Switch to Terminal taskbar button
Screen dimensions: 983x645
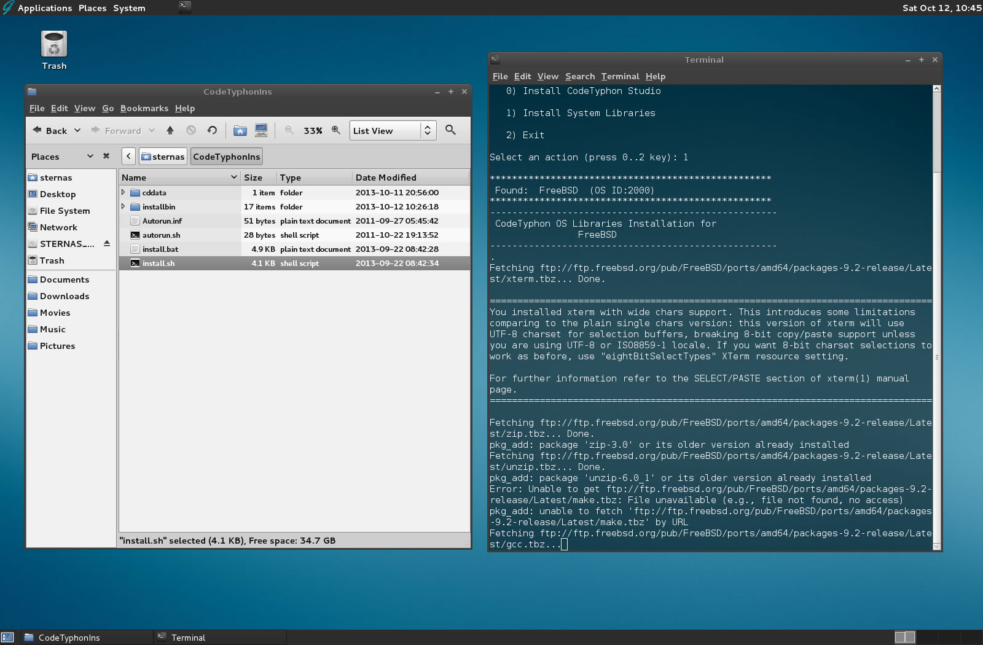pyautogui.click(x=220, y=638)
